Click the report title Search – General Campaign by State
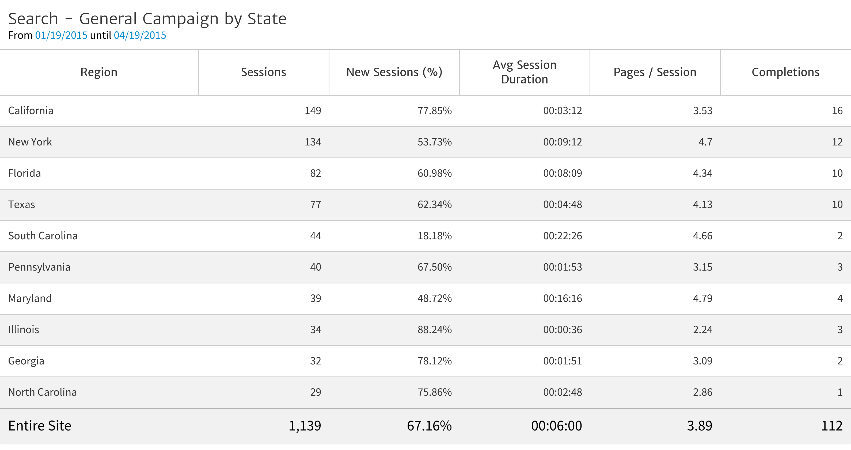851x450 pixels. point(147,19)
